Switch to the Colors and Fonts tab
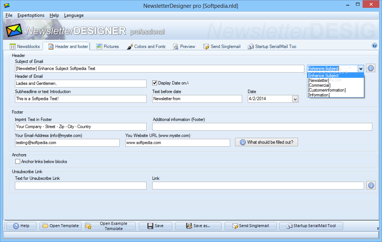Viewport: 382px width, 242px height. click(146, 47)
